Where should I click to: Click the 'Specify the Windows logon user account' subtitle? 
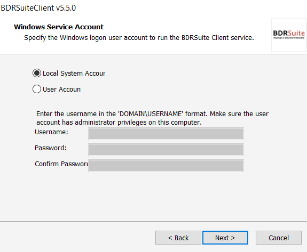139,37
